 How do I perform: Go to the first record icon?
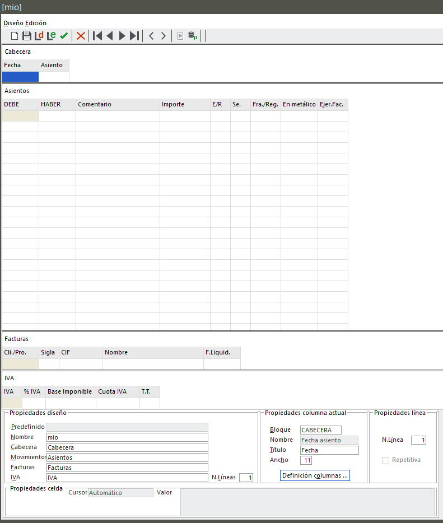[97, 36]
